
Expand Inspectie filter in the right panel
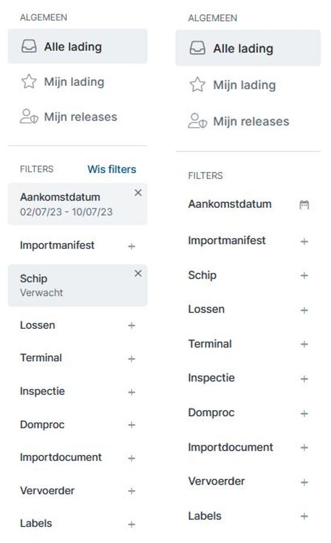(x=304, y=379)
